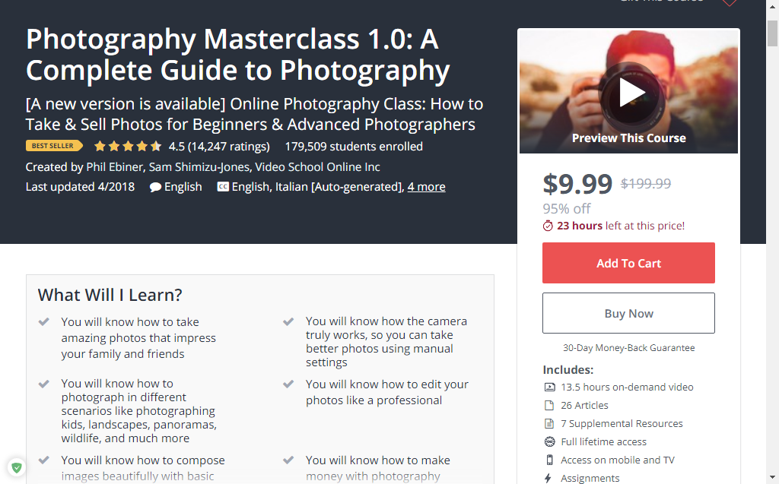779x484 pixels.
Task: Click the page vertical scrollbar thumb
Action: [773, 33]
